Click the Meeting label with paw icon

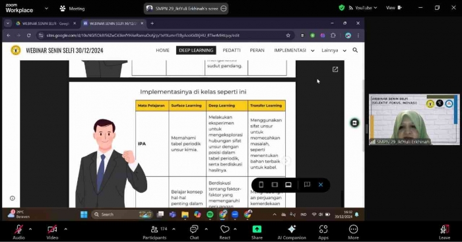pyautogui.click(x=72, y=9)
